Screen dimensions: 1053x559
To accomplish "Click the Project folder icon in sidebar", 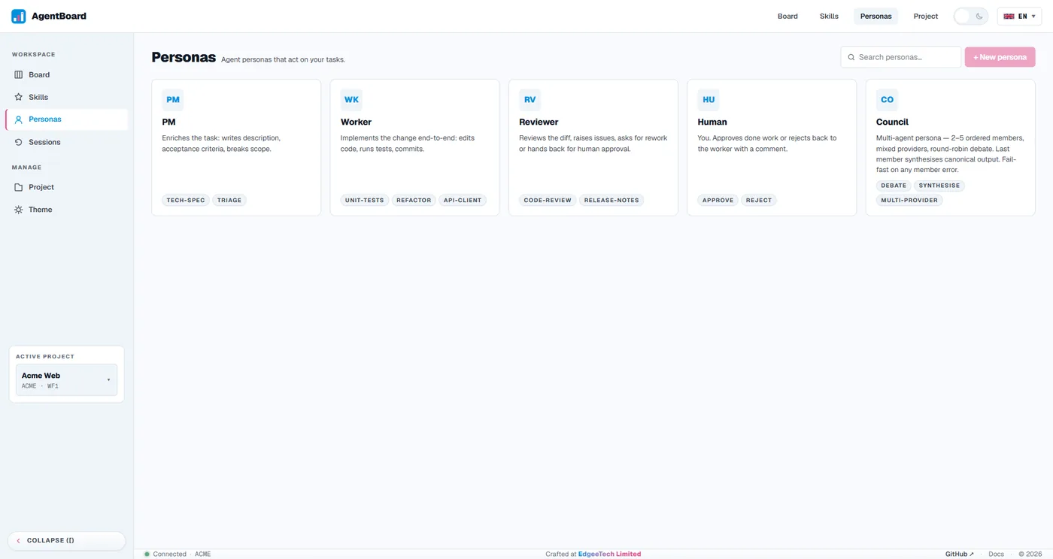I will point(19,187).
